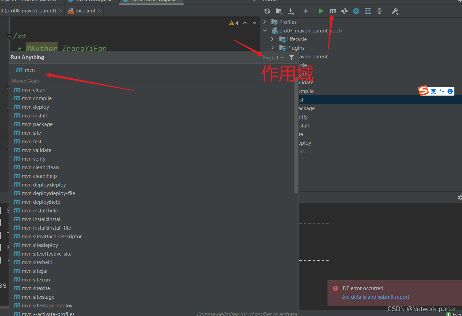
Task: Expand the Profiles node in Maven tree
Action: tap(264, 22)
